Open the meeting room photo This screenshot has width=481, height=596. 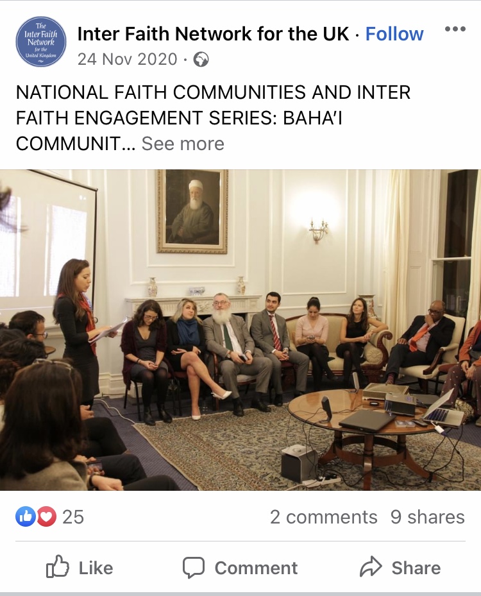240,330
